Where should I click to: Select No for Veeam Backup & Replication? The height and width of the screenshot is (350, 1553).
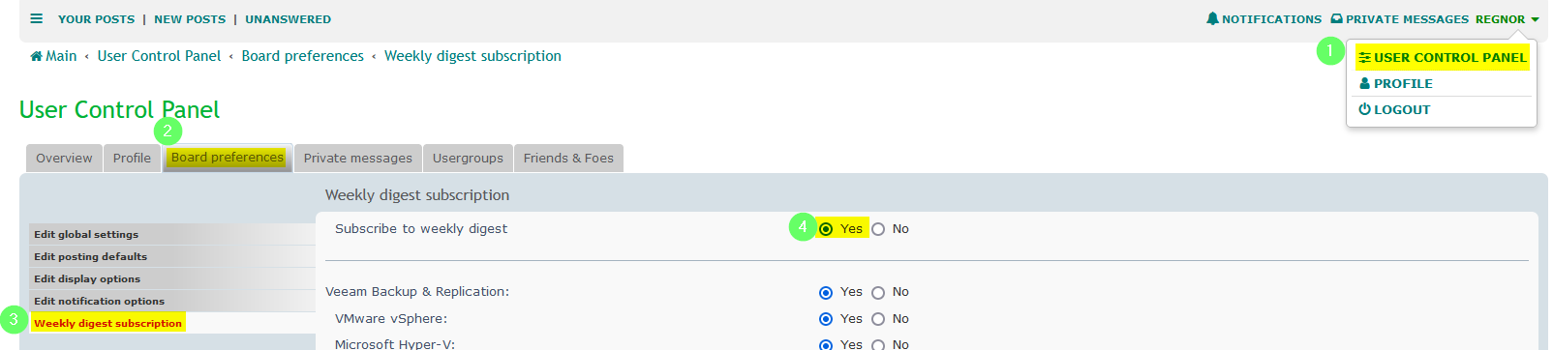pos(878,292)
